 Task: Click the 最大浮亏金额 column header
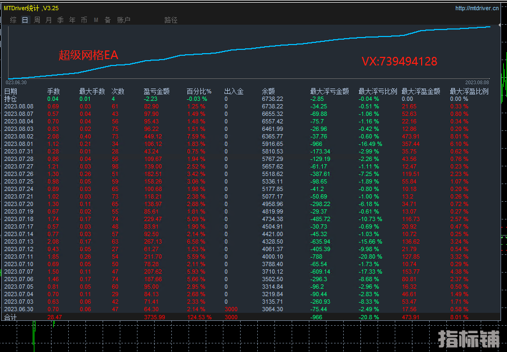coord(329,91)
